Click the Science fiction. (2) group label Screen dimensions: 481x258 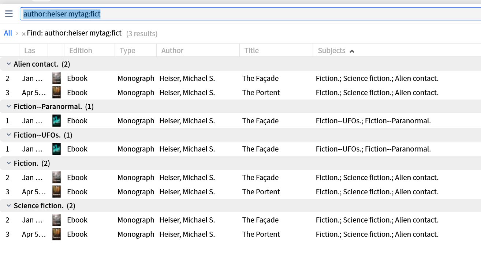point(44,206)
